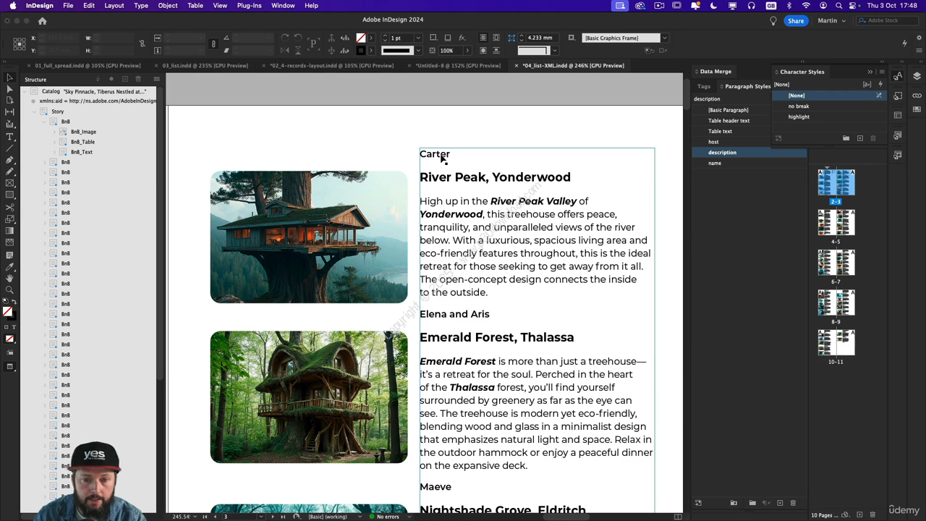Switch to 03_list.indd document tab
Screen dimensions: 926x521
tap(205, 65)
